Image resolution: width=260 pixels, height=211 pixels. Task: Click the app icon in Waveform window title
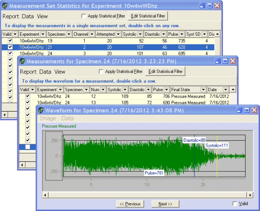[41, 110]
